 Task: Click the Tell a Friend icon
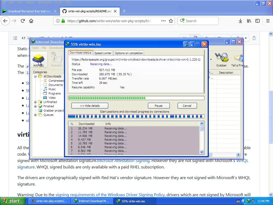click(x=237, y=60)
